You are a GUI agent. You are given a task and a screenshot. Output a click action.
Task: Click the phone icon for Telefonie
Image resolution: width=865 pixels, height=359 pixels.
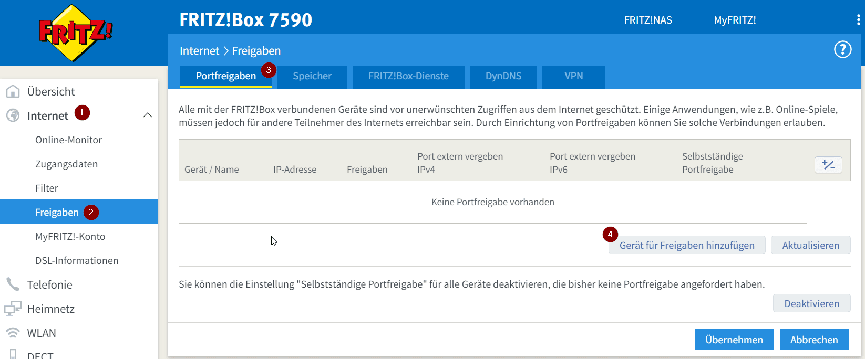pyautogui.click(x=13, y=284)
